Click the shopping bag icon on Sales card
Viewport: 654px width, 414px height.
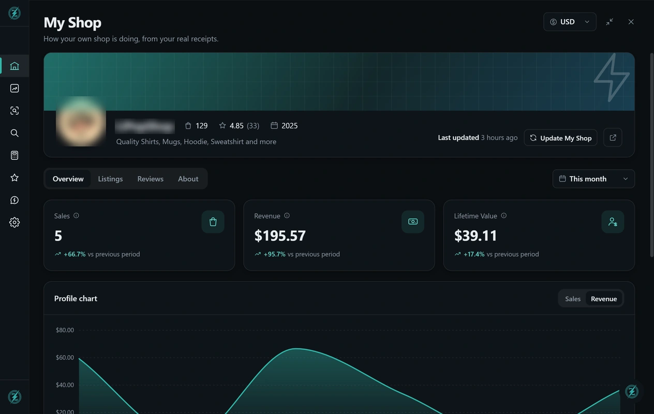(213, 221)
